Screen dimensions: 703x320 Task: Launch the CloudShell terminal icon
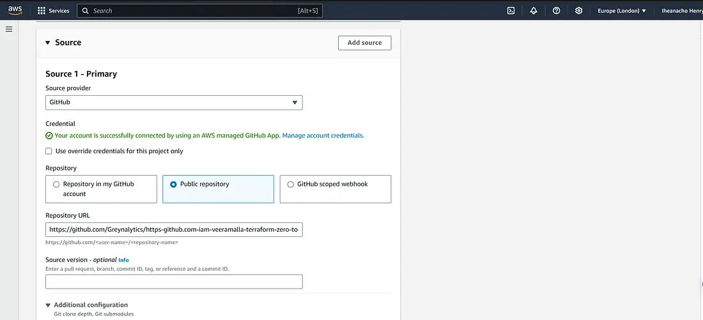tap(511, 11)
